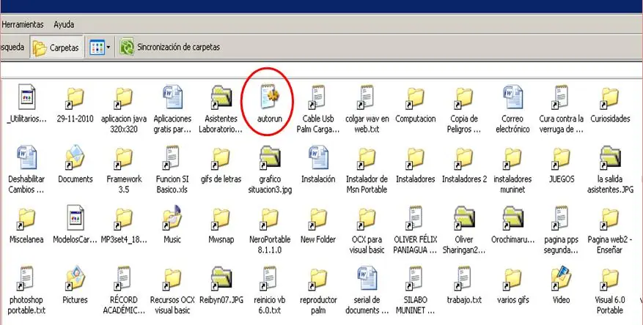Select the trabajo.txt file
Image resolution: width=643 pixels, height=325 pixels.
coord(464,278)
